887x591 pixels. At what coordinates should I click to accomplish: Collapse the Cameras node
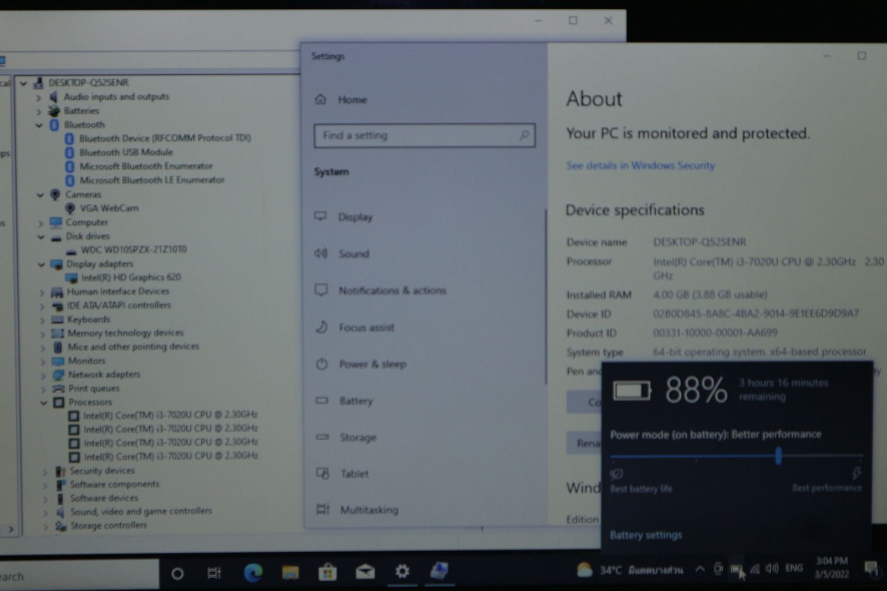(x=40, y=195)
